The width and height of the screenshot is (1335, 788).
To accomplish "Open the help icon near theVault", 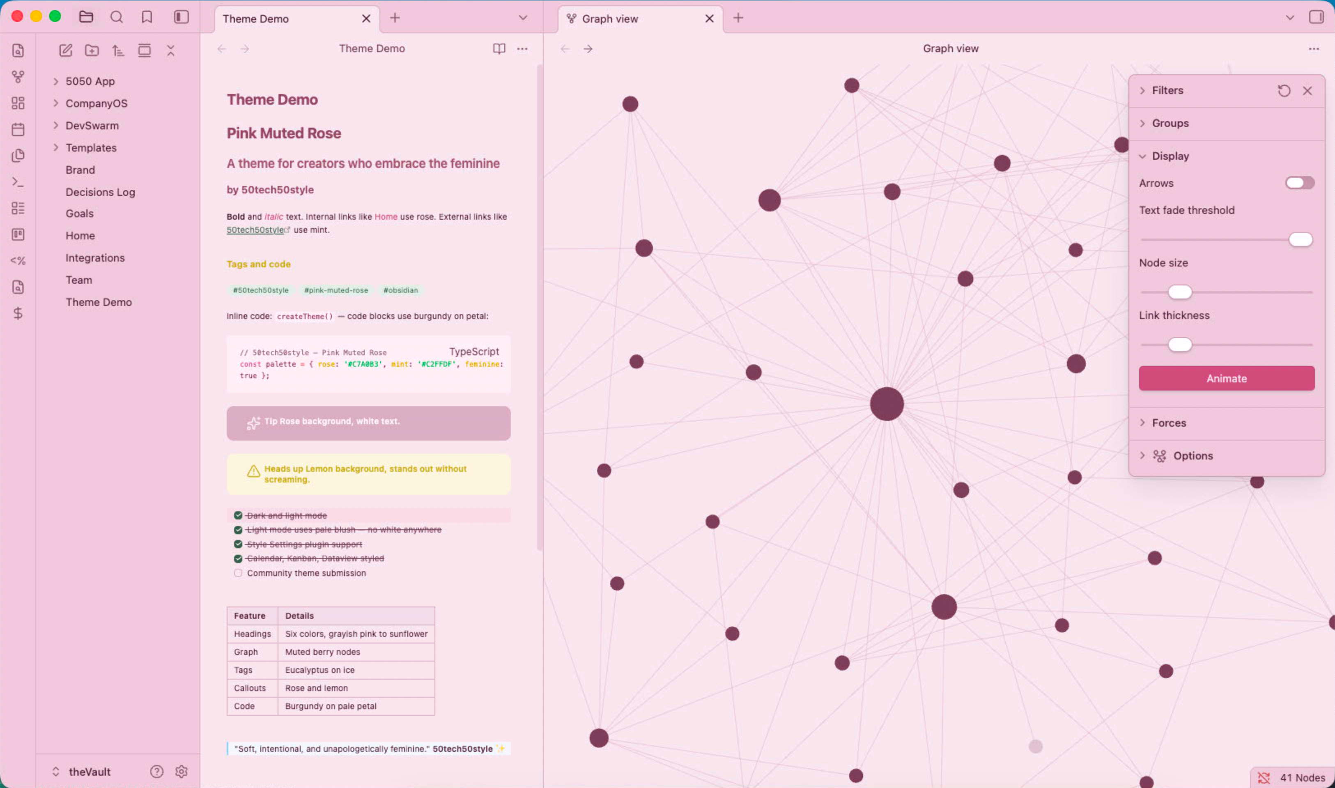I will click(156, 772).
